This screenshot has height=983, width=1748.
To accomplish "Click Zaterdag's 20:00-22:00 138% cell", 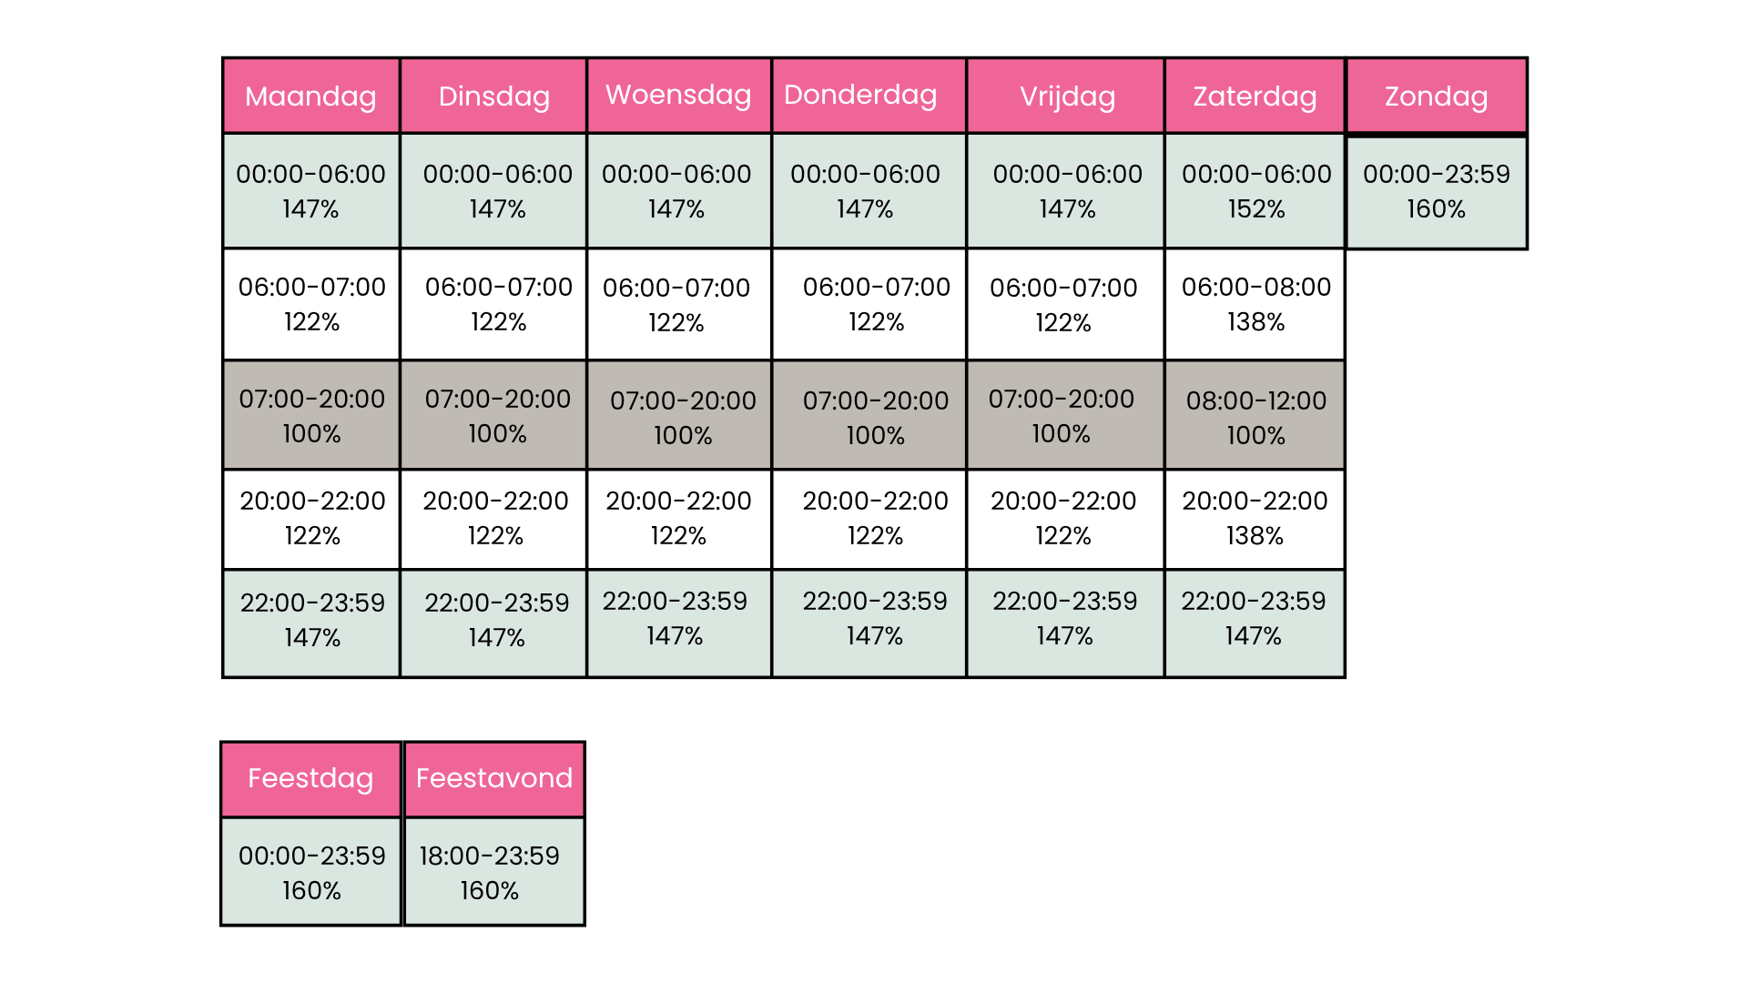I will 1255,519.
